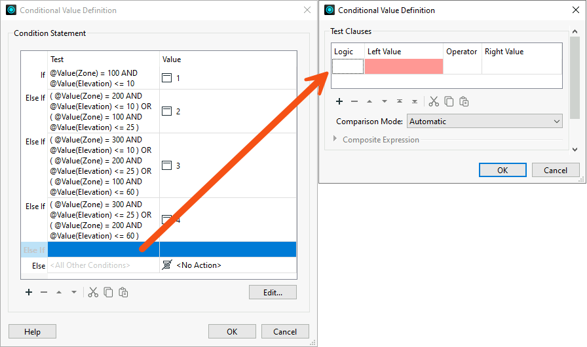Remove clause with minus under Test Clauses
The image size is (587, 347).
tap(354, 101)
